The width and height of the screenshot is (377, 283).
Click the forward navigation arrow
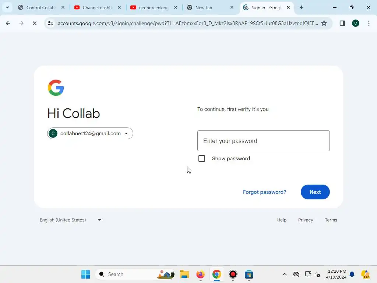21,23
